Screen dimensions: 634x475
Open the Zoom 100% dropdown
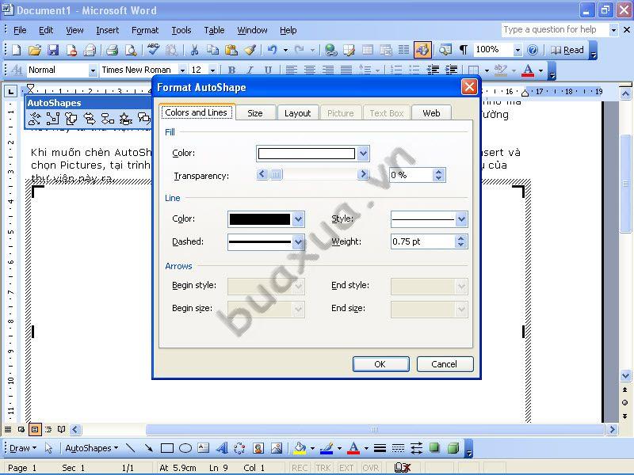[x=518, y=50]
